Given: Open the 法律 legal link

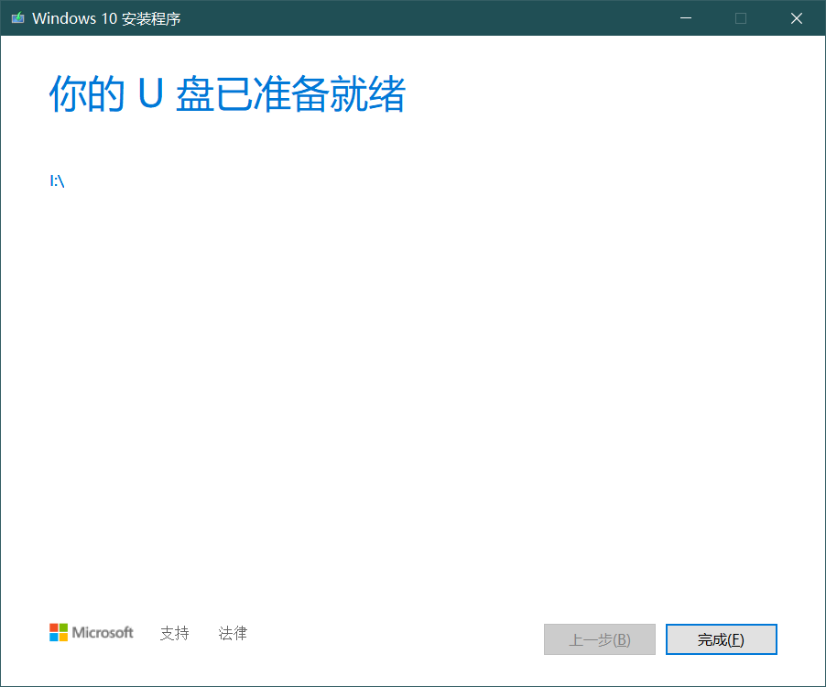Looking at the screenshot, I should (233, 633).
